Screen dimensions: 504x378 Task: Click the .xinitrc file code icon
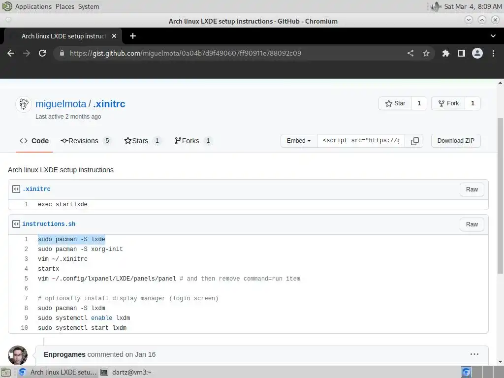16,189
